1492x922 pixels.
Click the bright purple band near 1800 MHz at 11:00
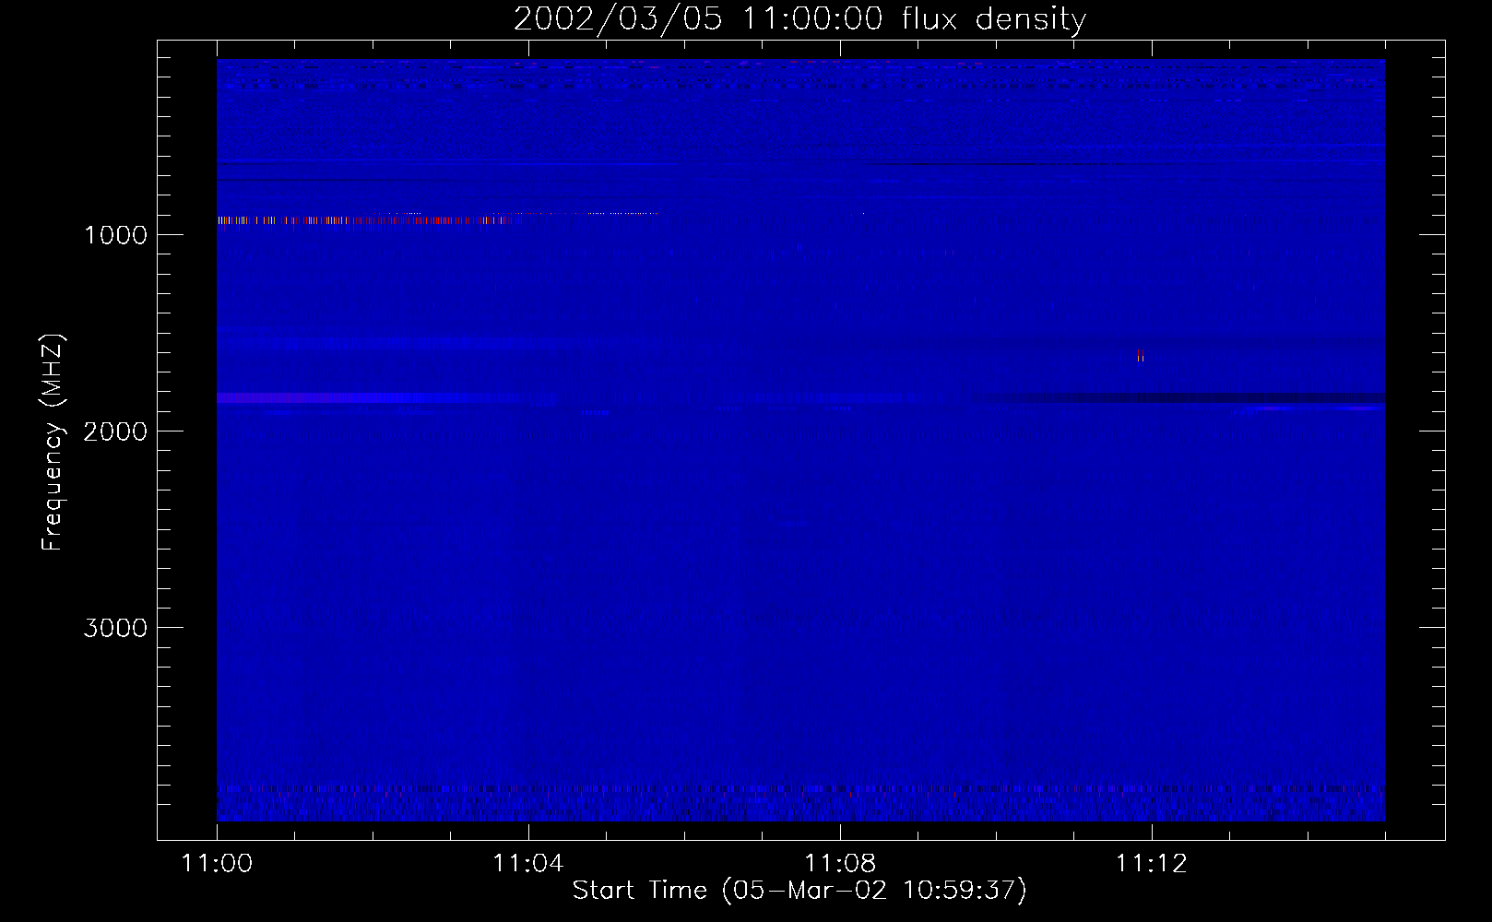277,397
